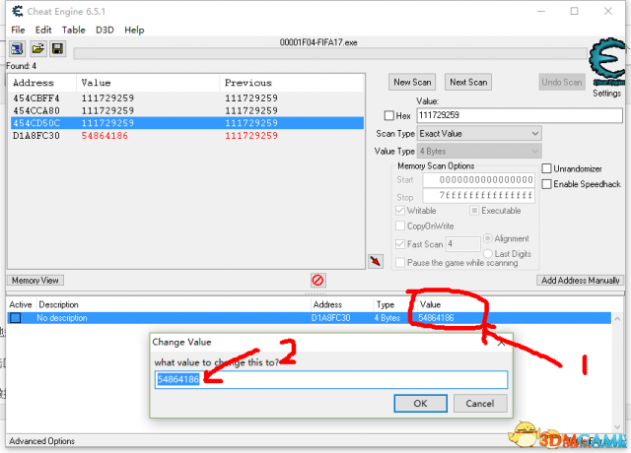Enable the Unrandomizer checkbox
The width and height of the screenshot is (631, 453).
pos(546,168)
